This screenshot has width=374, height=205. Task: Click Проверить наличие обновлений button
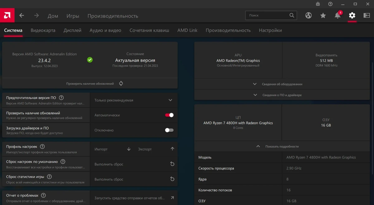90,83
